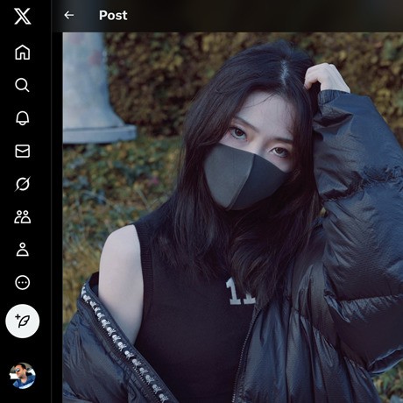403x403 pixels.
Task: Click the black face mask in the photo
Action: [244, 176]
